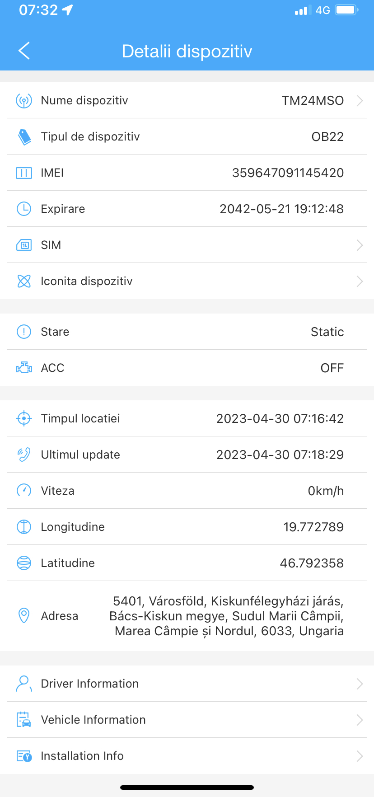This screenshot has width=374, height=797.
Task: Tap the device name TM24MSO
Action: (313, 100)
